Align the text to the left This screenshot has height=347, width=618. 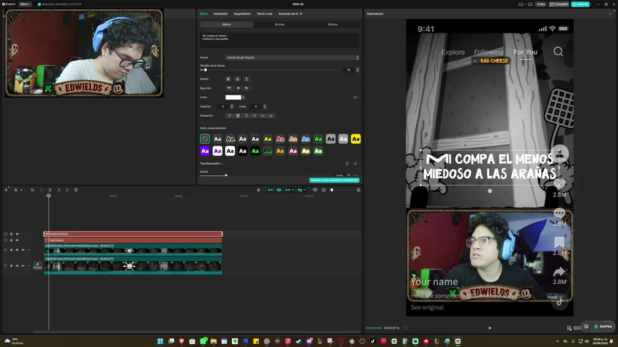point(229,116)
